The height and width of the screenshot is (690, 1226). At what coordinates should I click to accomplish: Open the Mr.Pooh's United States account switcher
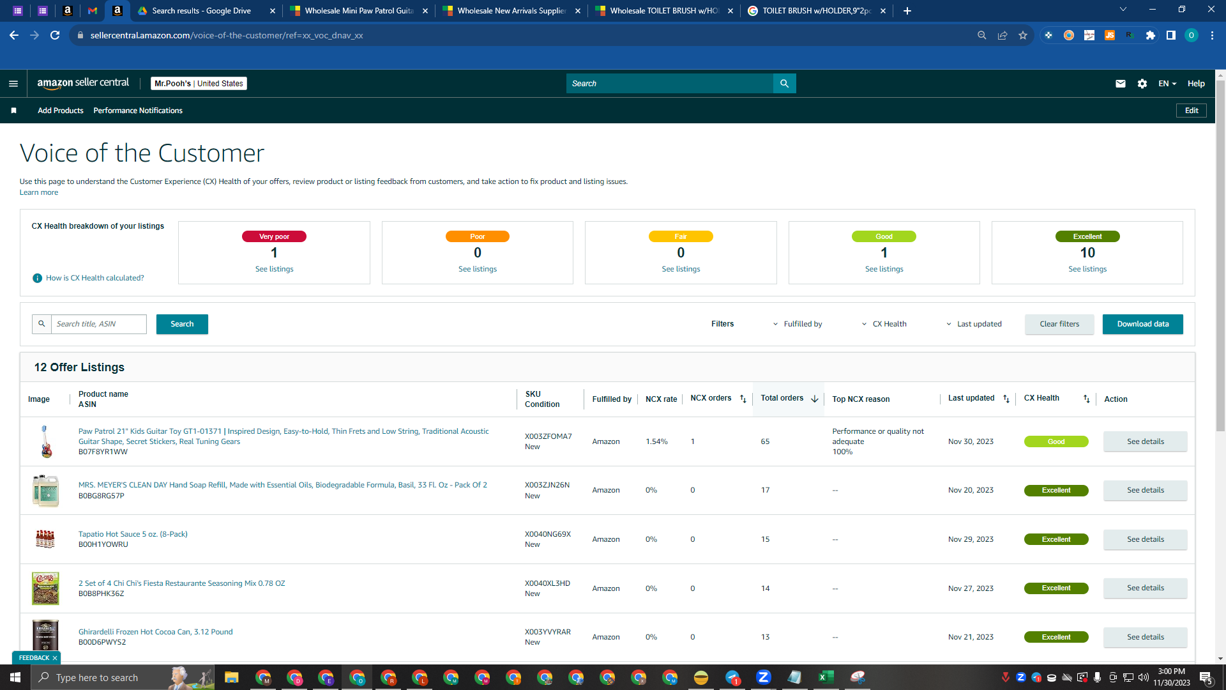pos(199,84)
